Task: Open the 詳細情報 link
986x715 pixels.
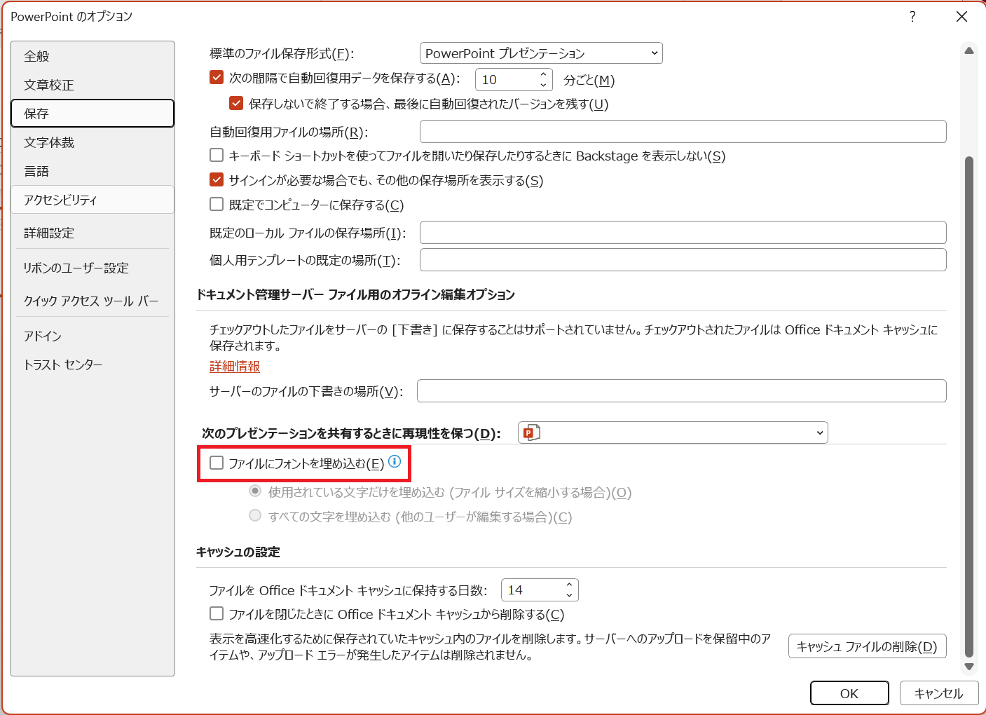Action: coord(235,366)
